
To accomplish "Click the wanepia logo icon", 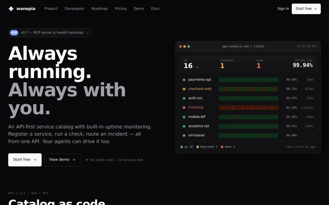I will [11, 9].
